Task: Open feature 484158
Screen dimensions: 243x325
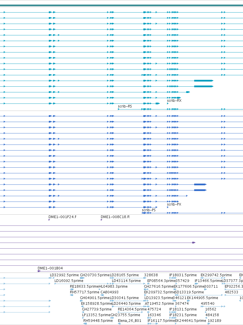Action: click(x=212, y=315)
